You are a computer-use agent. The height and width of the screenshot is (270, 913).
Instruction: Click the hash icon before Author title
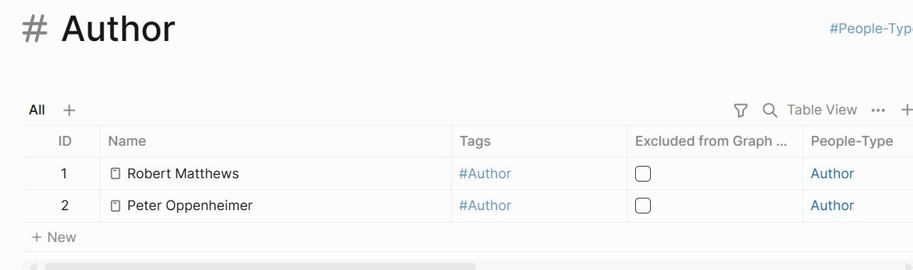(35, 29)
